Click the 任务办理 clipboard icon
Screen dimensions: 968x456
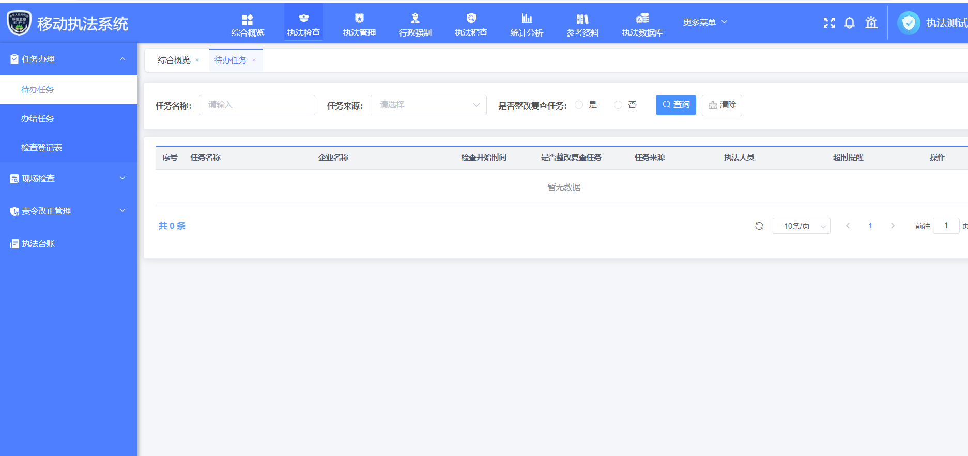(x=14, y=59)
